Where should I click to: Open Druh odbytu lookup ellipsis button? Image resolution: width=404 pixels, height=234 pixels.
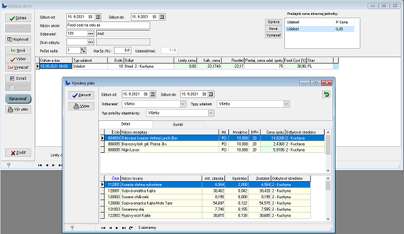[90, 42]
